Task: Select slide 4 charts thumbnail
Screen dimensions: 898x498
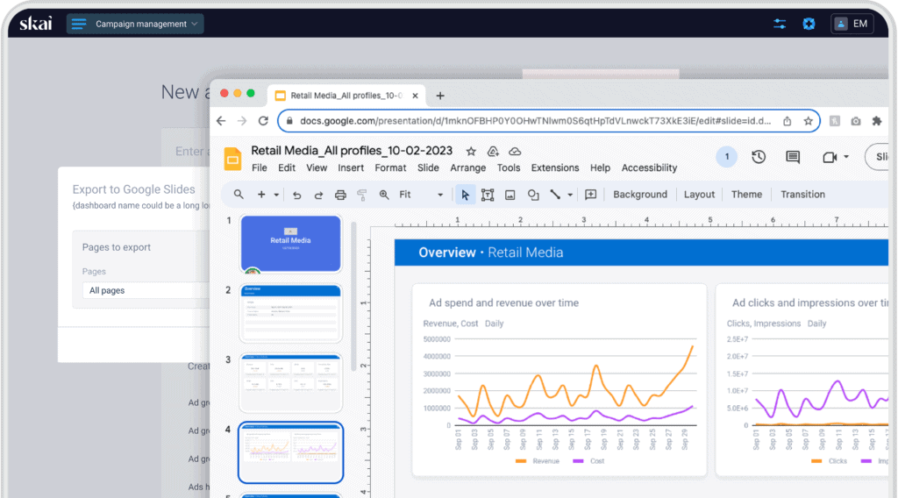Action: (x=290, y=452)
